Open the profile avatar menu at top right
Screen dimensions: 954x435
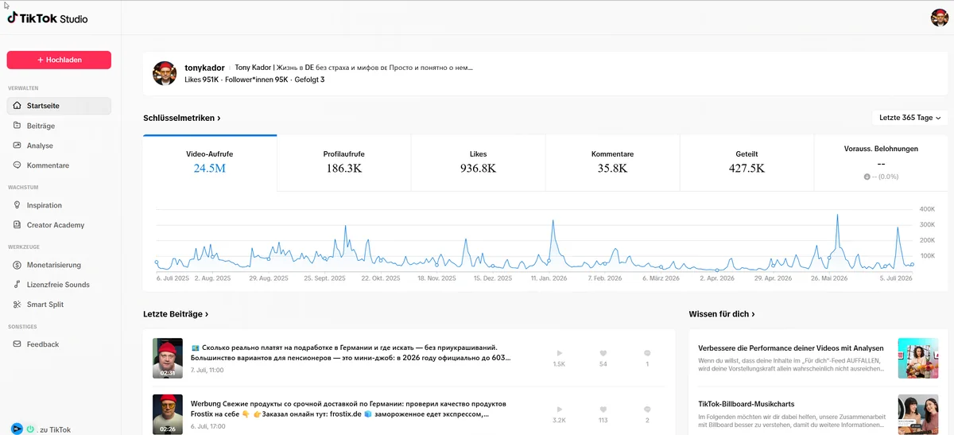tap(939, 17)
